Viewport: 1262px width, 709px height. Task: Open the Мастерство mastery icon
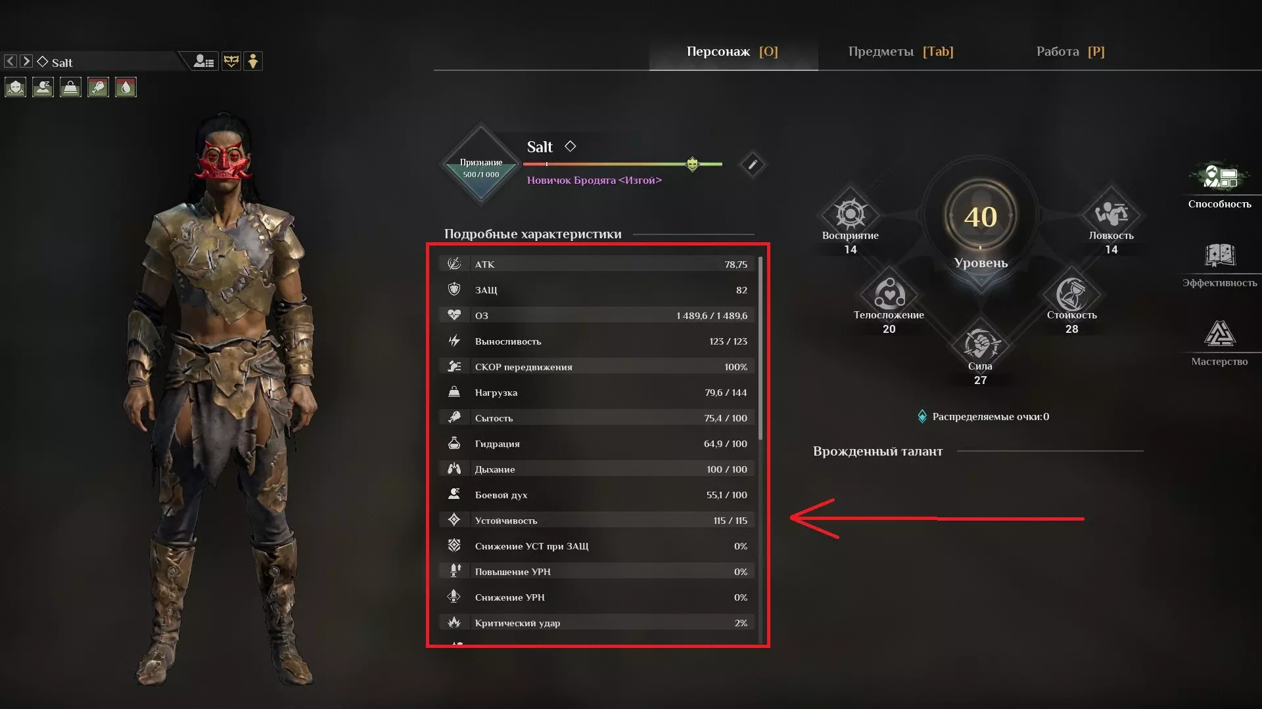[1219, 333]
